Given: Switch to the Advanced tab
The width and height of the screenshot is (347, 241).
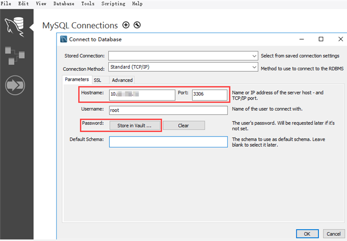Looking at the screenshot, I should [x=122, y=80].
